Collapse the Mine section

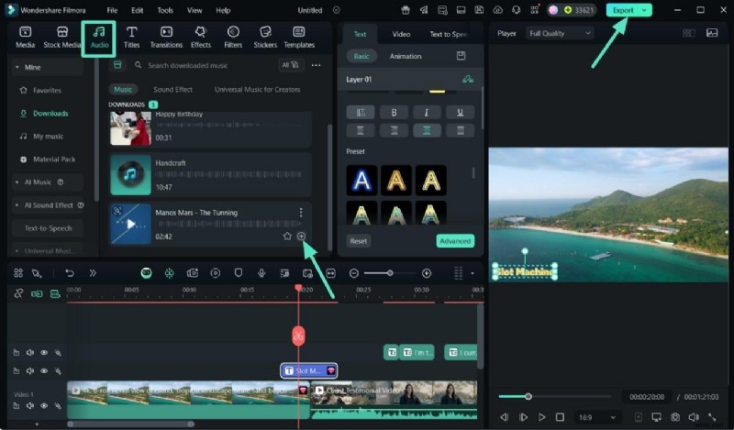point(17,67)
